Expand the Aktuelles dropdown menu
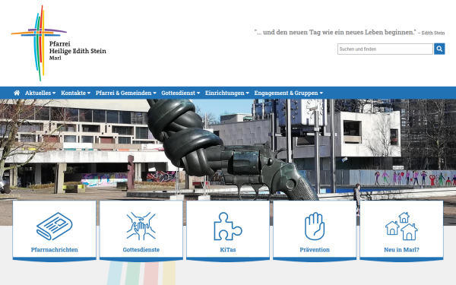 click(x=40, y=93)
